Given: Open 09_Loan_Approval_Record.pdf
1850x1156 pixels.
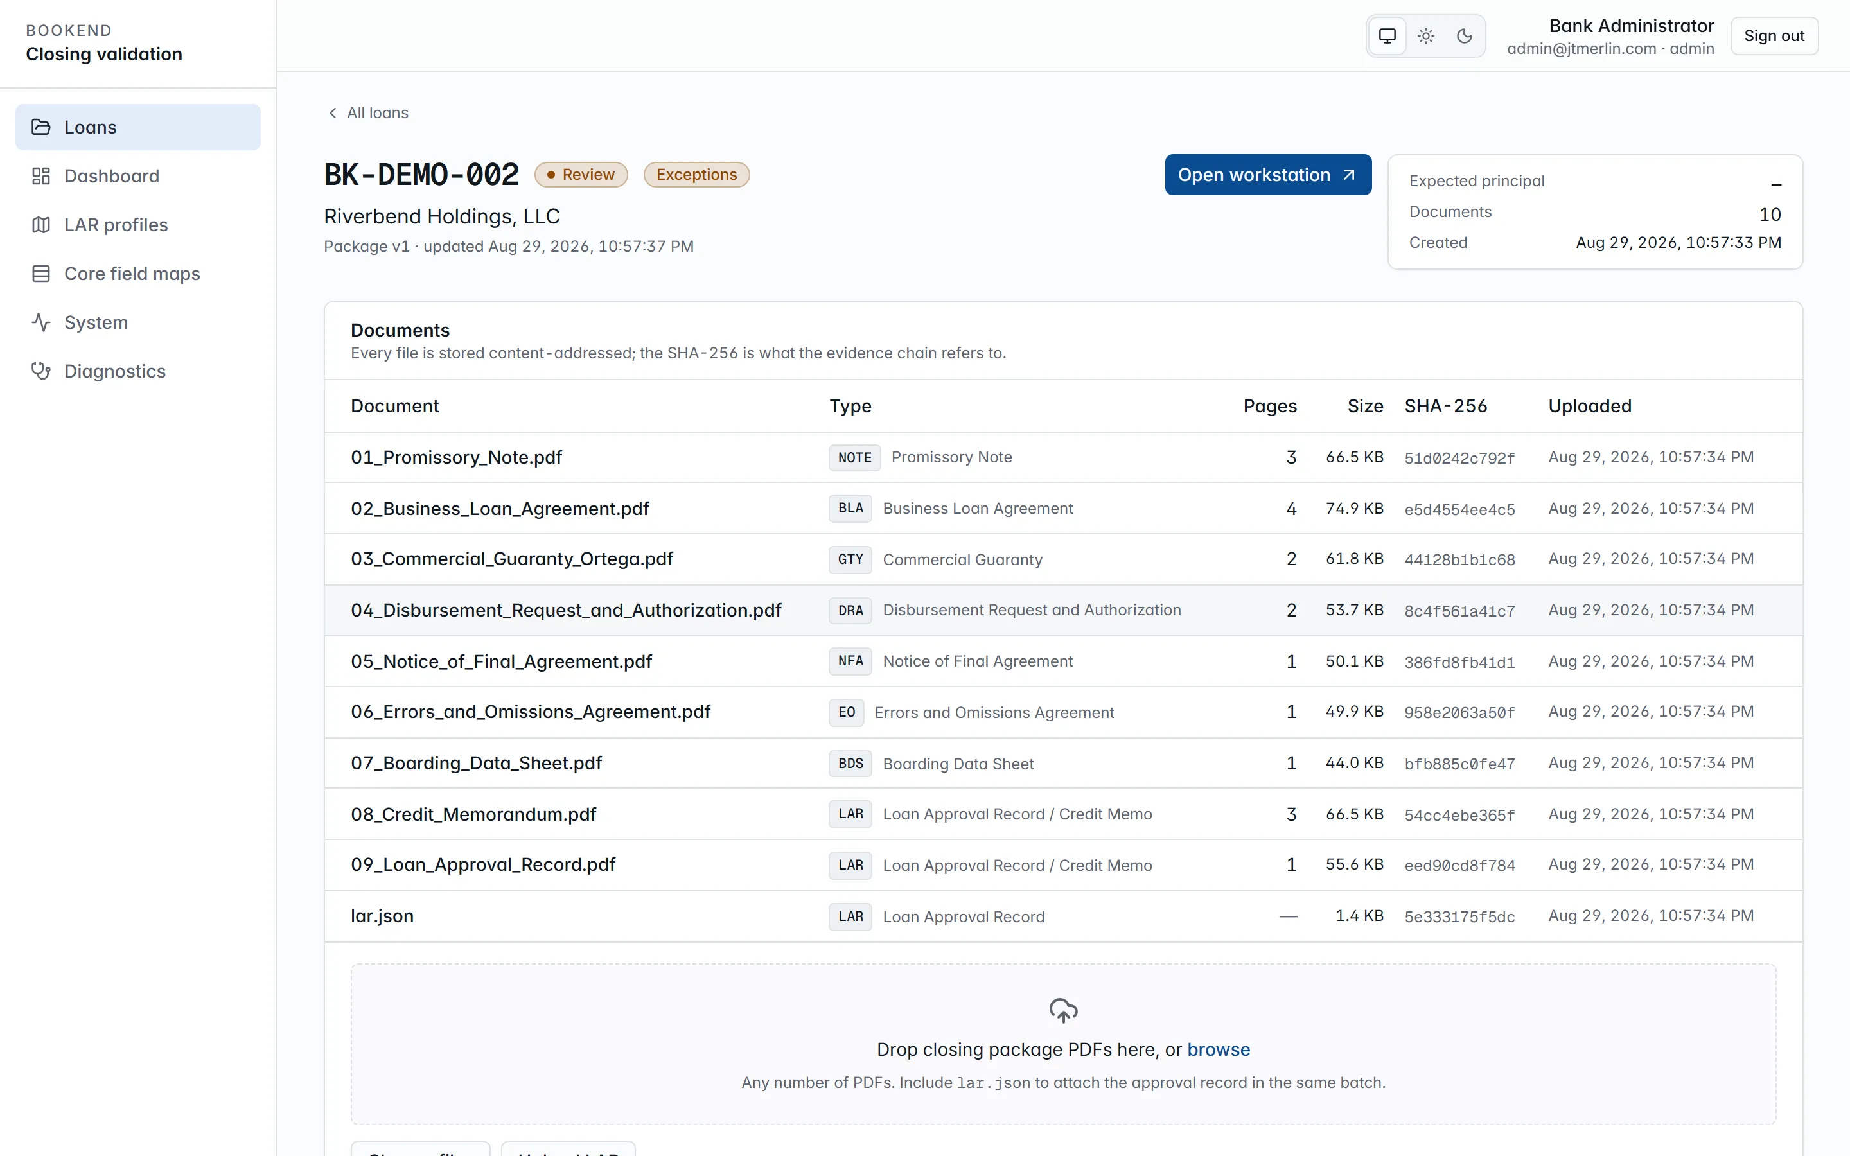Looking at the screenshot, I should click(483, 864).
